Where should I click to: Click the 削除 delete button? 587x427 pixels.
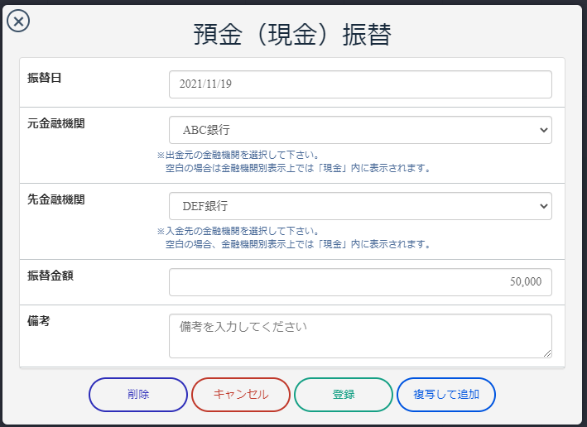138,395
